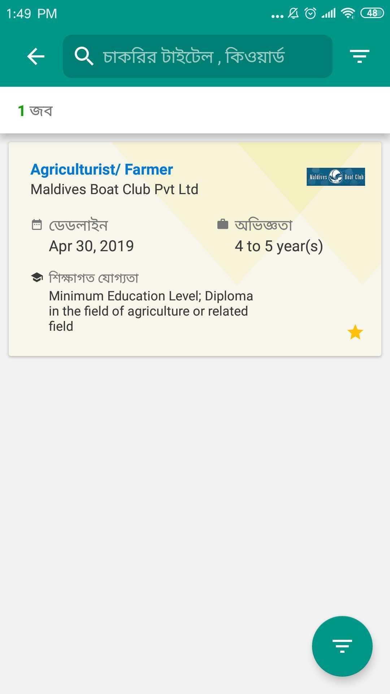Tap the education graduation cap icon
Screen dimensions: 390x694
coord(37,277)
